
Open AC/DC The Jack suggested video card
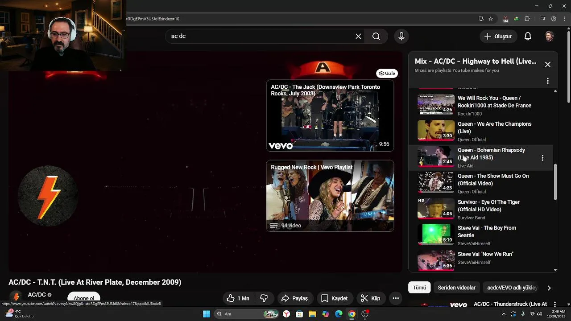click(330, 116)
